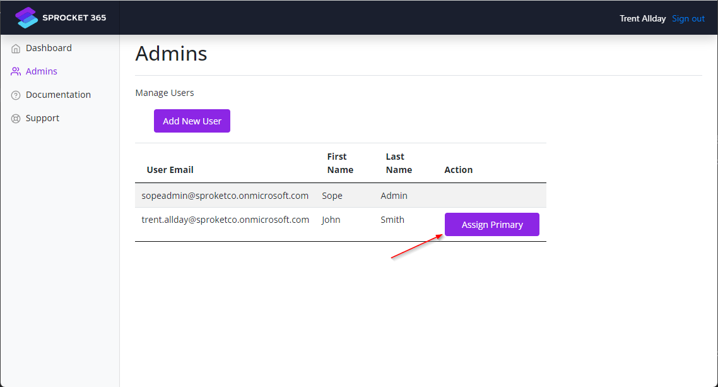This screenshot has height=387, width=718.
Task: Click the Admins people icon in sidebar
Action: 16,72
